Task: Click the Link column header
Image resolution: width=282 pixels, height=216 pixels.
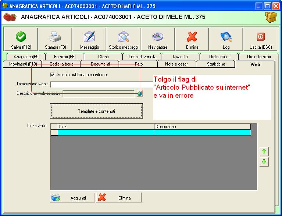Action: [x=106, y=127]
